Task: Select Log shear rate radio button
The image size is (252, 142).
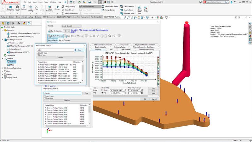Action: pyautogui.click(x=102, y=93)
